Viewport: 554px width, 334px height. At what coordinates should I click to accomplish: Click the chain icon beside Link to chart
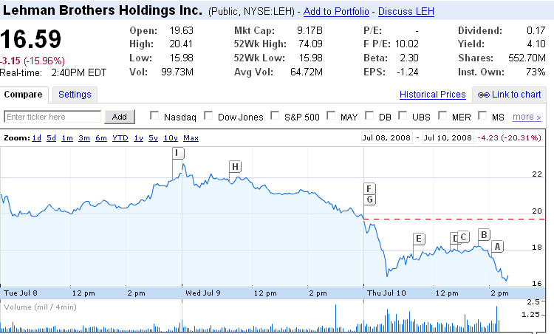[482, 95]
